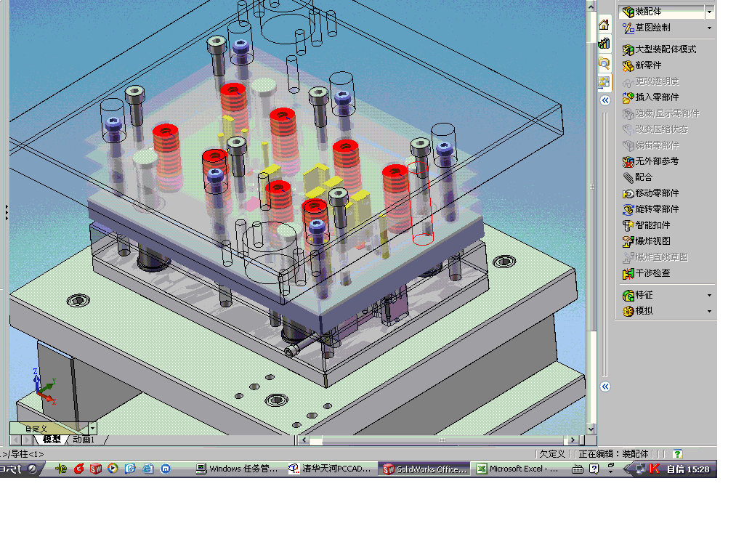Collapse the panel with upper double-chevron button

tap(605, 100)
